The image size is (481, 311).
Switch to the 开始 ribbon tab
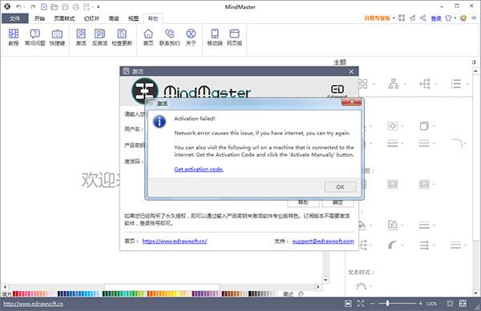click(x=39, y=18)
